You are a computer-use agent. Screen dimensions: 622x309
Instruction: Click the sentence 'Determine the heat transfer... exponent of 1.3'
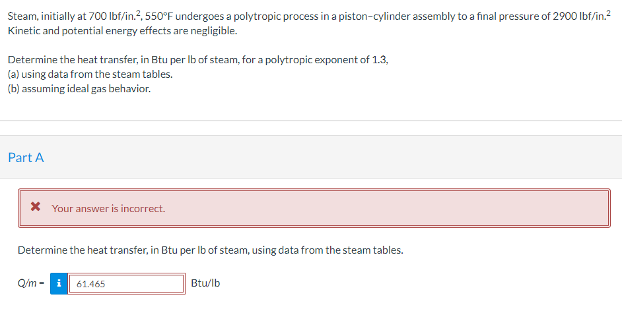click(x=198, y=60)
